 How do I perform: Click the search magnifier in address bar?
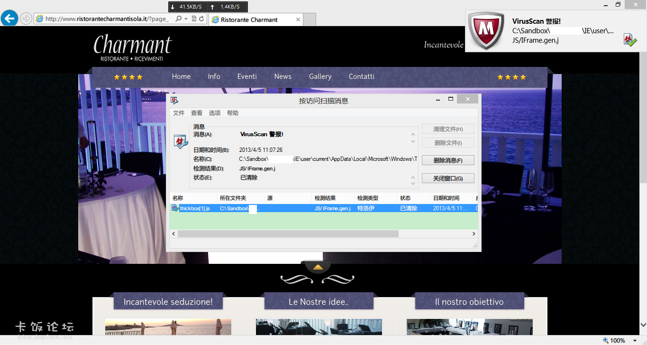click(178, 19)
